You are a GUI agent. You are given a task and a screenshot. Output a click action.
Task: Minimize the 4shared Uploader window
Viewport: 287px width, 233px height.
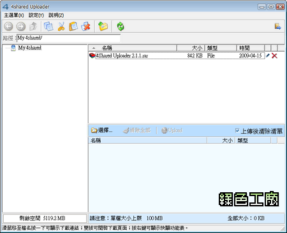tap(261, 7)
